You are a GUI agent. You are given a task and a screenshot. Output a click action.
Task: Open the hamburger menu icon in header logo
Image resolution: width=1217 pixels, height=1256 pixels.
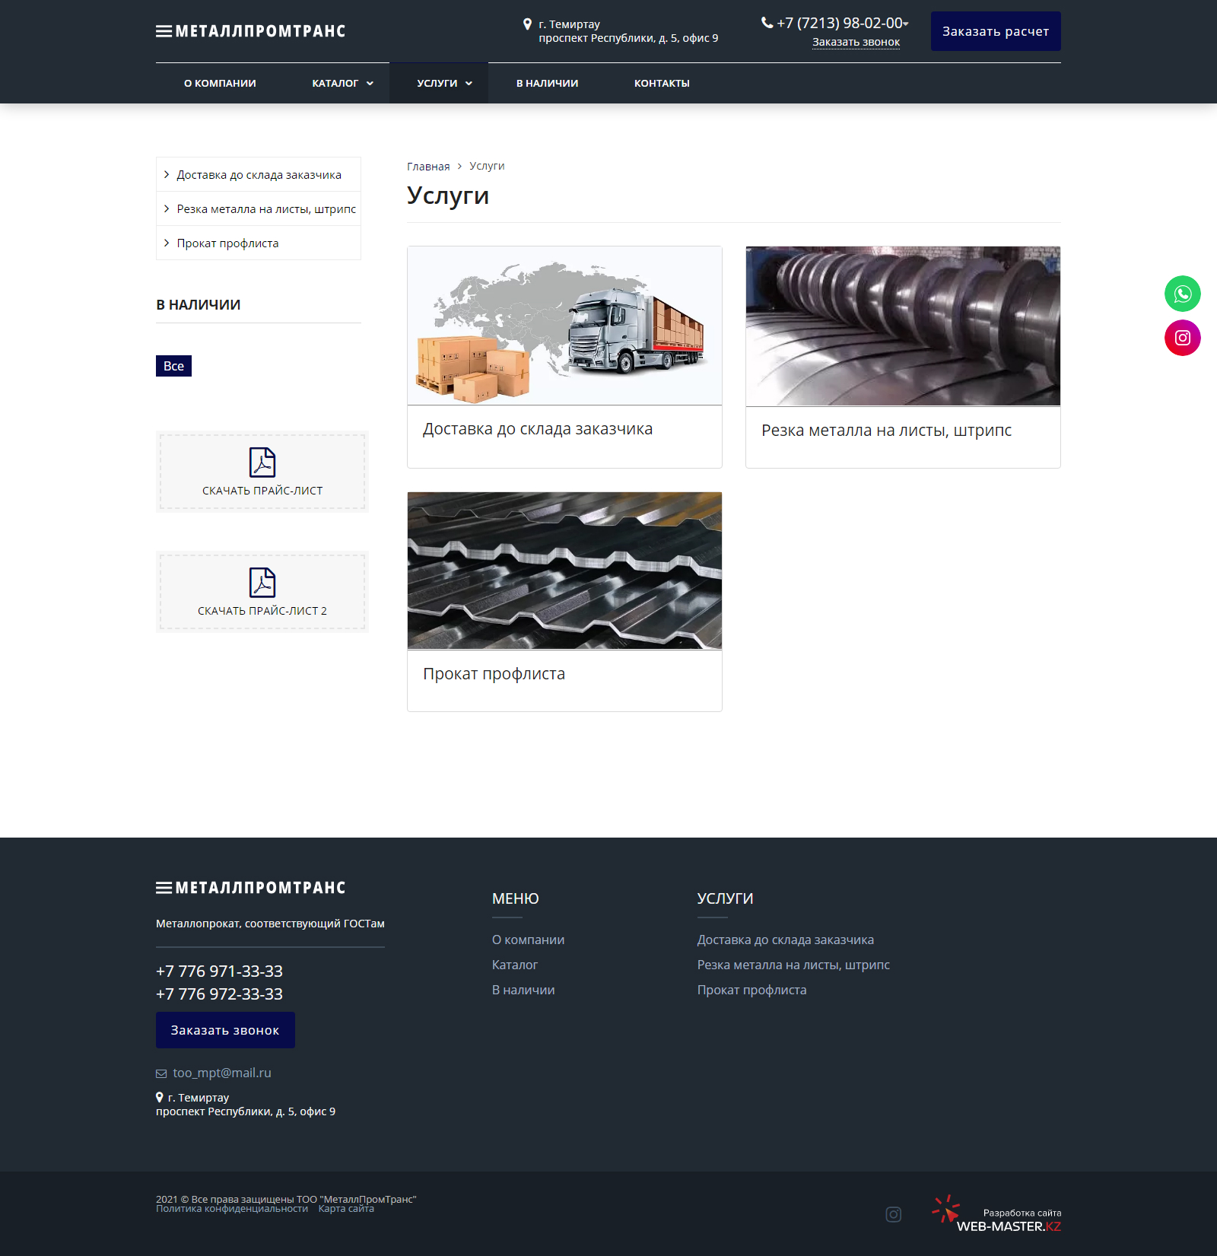pyautogui.click(x=164, y=31)
